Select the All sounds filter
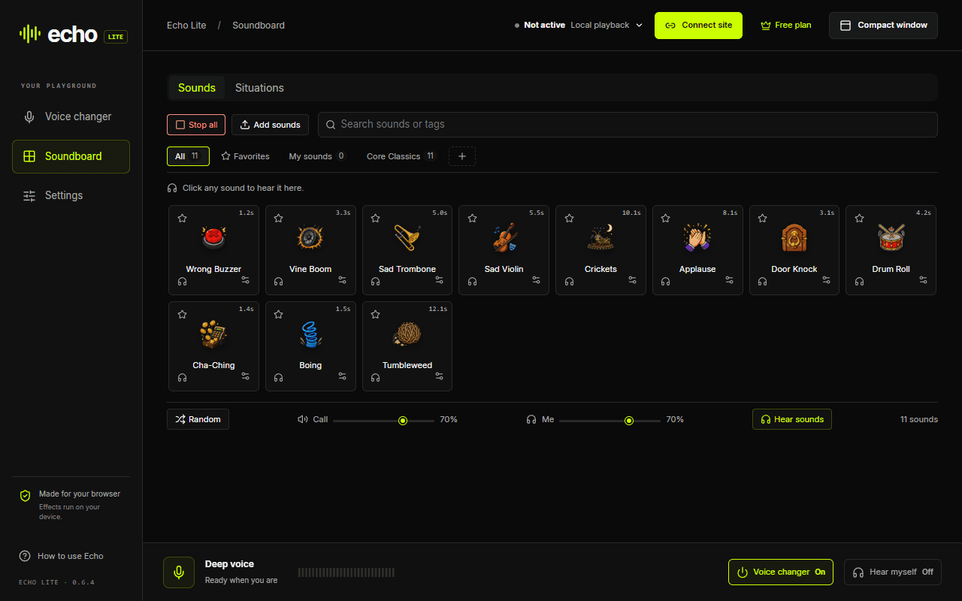 (188, 156)
